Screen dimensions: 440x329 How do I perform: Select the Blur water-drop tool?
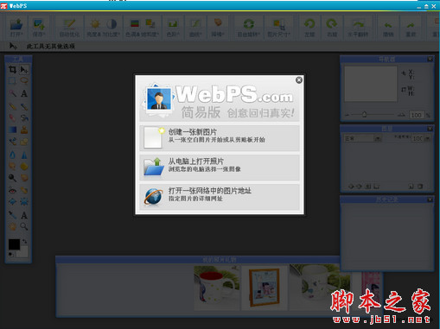coord(12,155)
